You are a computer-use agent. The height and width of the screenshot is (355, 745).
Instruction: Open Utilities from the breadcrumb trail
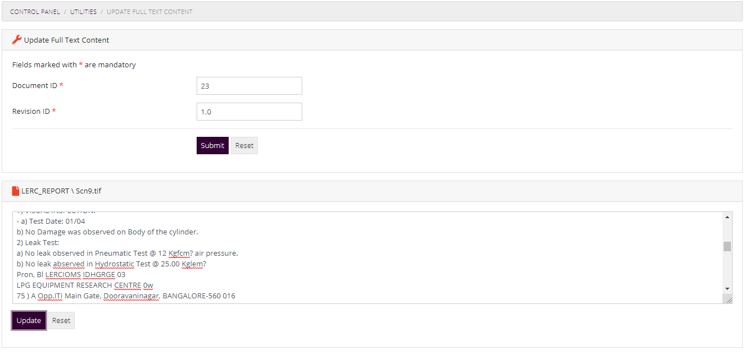pyautogui.click(x=83, y=12)
